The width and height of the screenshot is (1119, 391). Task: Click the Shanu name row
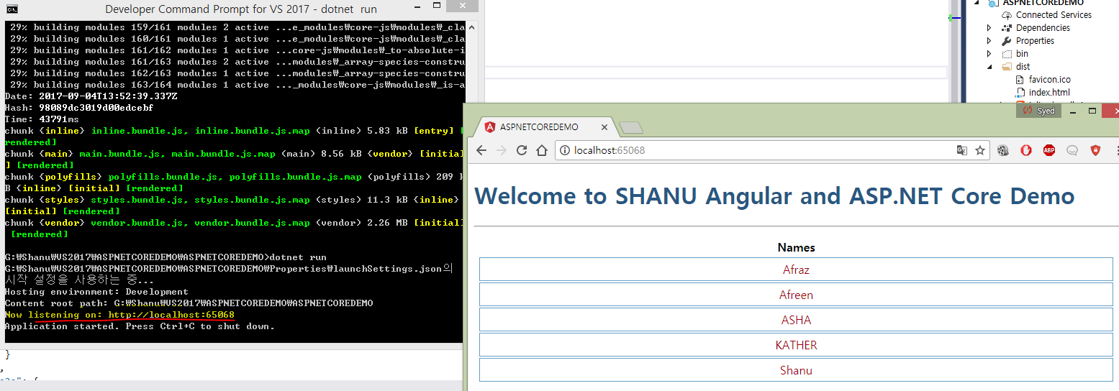tap(796, 370)
